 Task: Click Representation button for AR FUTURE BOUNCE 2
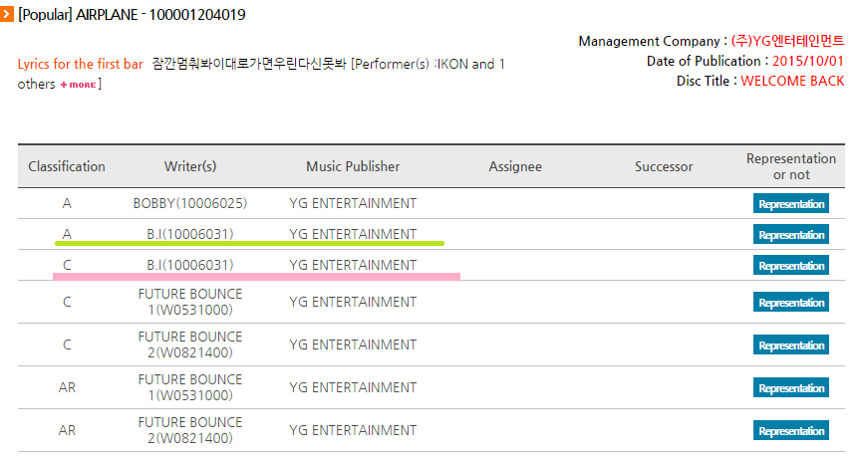[x=790, y=430]
